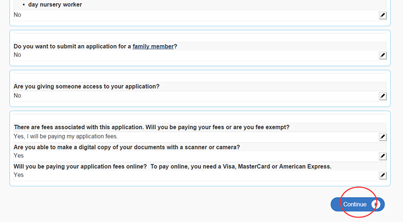Click the 'day nursery worker' bullet text
This screenshot has height=222, width=403.
pyautogui.click(x=55, y=5)
